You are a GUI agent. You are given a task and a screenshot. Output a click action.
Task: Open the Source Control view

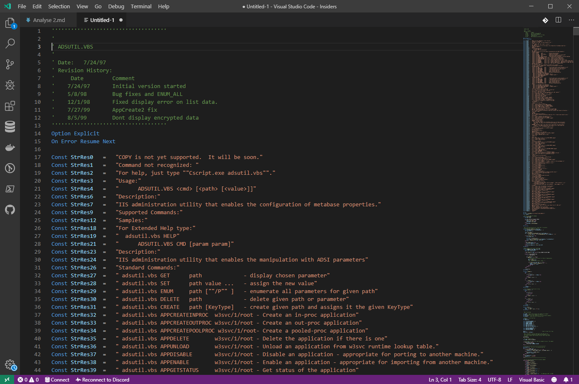10,65
